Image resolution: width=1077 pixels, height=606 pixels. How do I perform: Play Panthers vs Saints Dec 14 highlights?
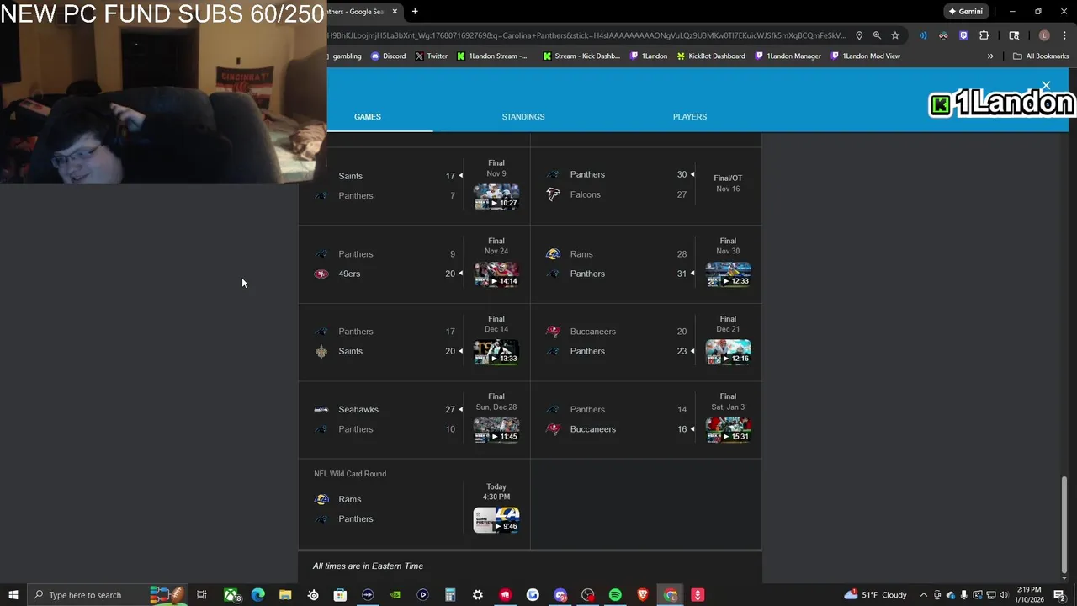click(496, 352)
